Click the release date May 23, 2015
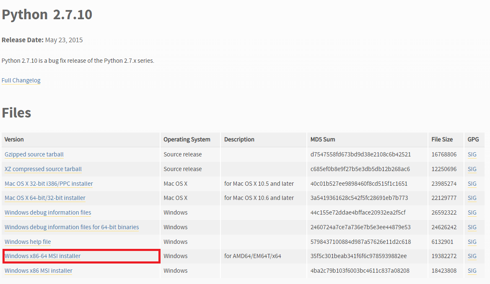The width and height of the screenshot is (490, 284). tap(64, 40)
